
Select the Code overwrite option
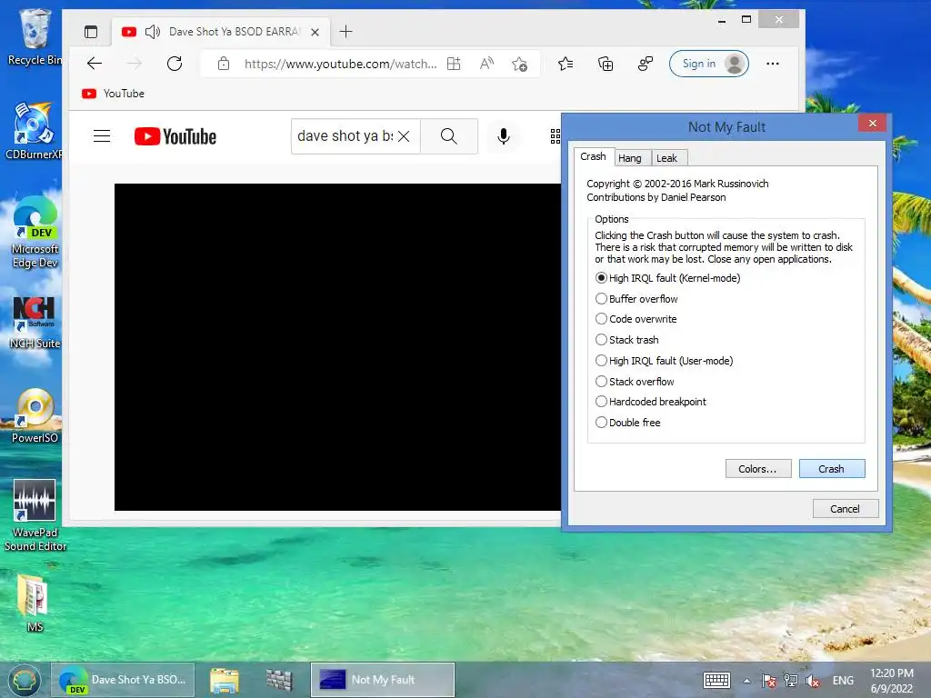tap(636, 319)
